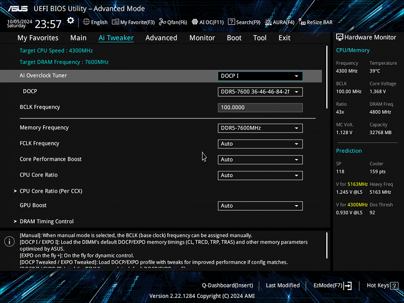
Task: Toggle ReSize BAR label
Action: (320, 22)
